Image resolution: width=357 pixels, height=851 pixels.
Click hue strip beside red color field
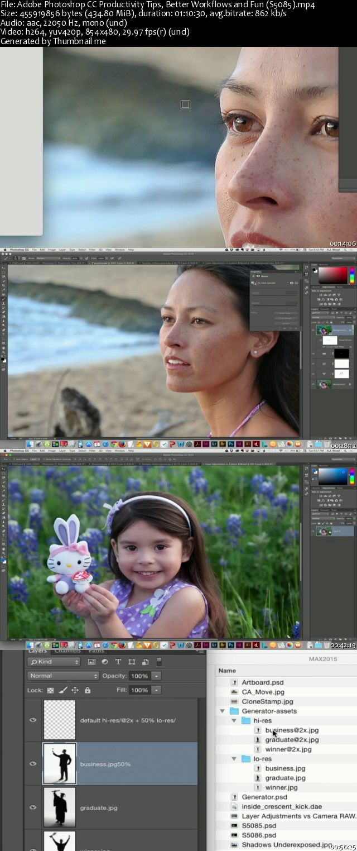[x=352, y=275]
